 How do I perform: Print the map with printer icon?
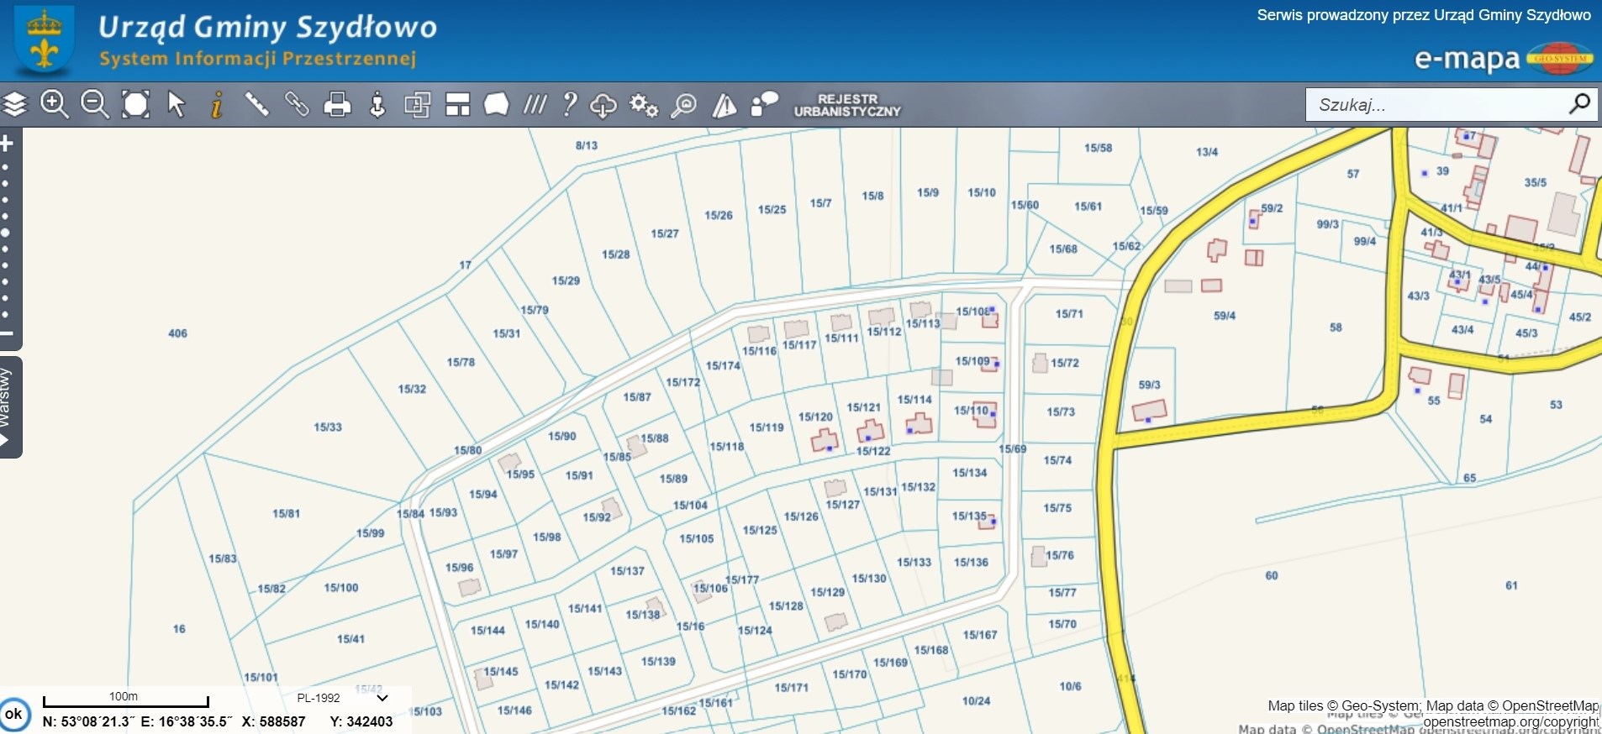point(337,105)
